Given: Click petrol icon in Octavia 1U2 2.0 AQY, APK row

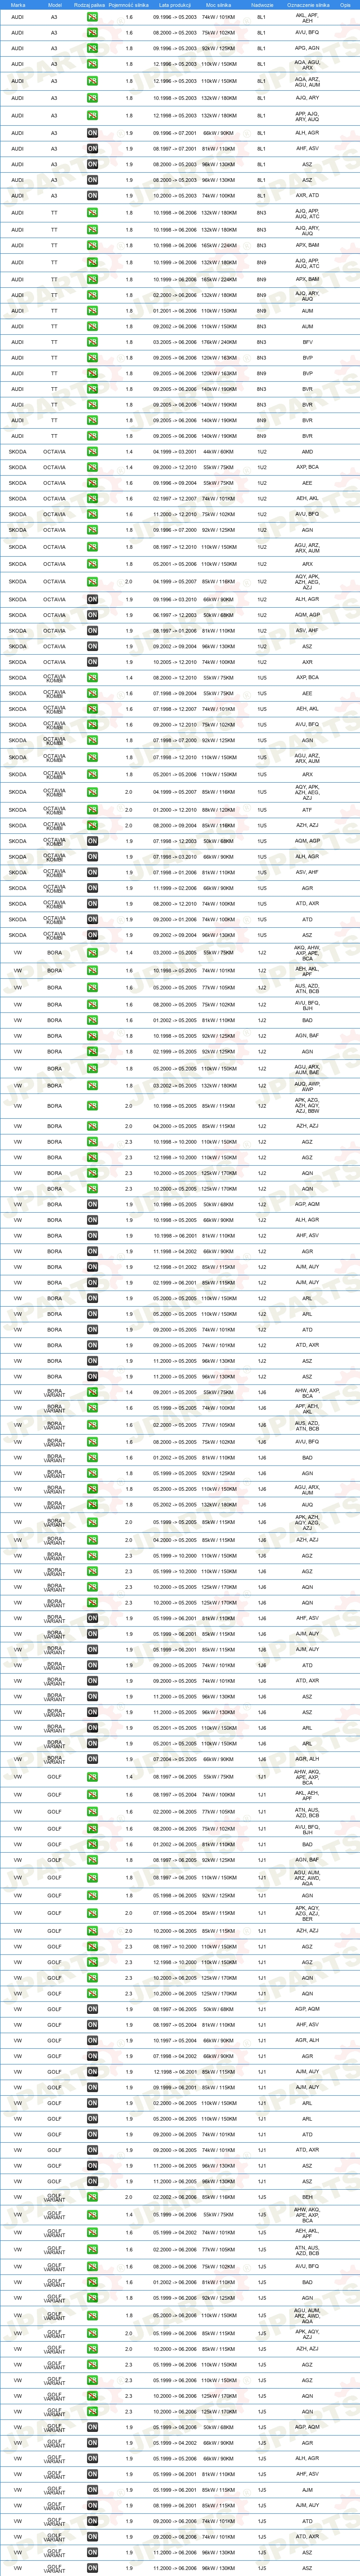Looking at the screenshot, I should coord(92,581).
